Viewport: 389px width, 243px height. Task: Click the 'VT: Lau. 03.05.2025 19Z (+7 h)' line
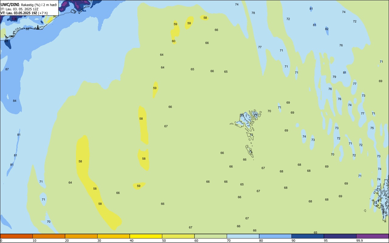(x=24, y=13)
